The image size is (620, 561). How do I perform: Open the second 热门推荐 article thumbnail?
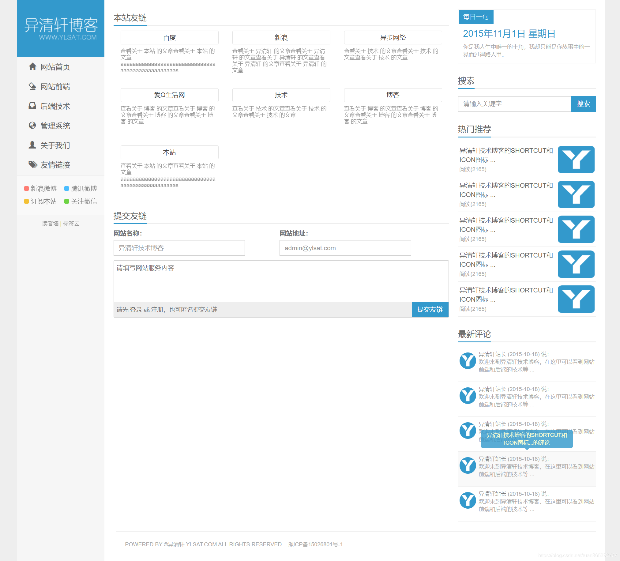576,194
